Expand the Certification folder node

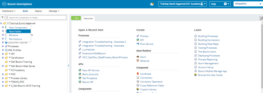[3, 58]
